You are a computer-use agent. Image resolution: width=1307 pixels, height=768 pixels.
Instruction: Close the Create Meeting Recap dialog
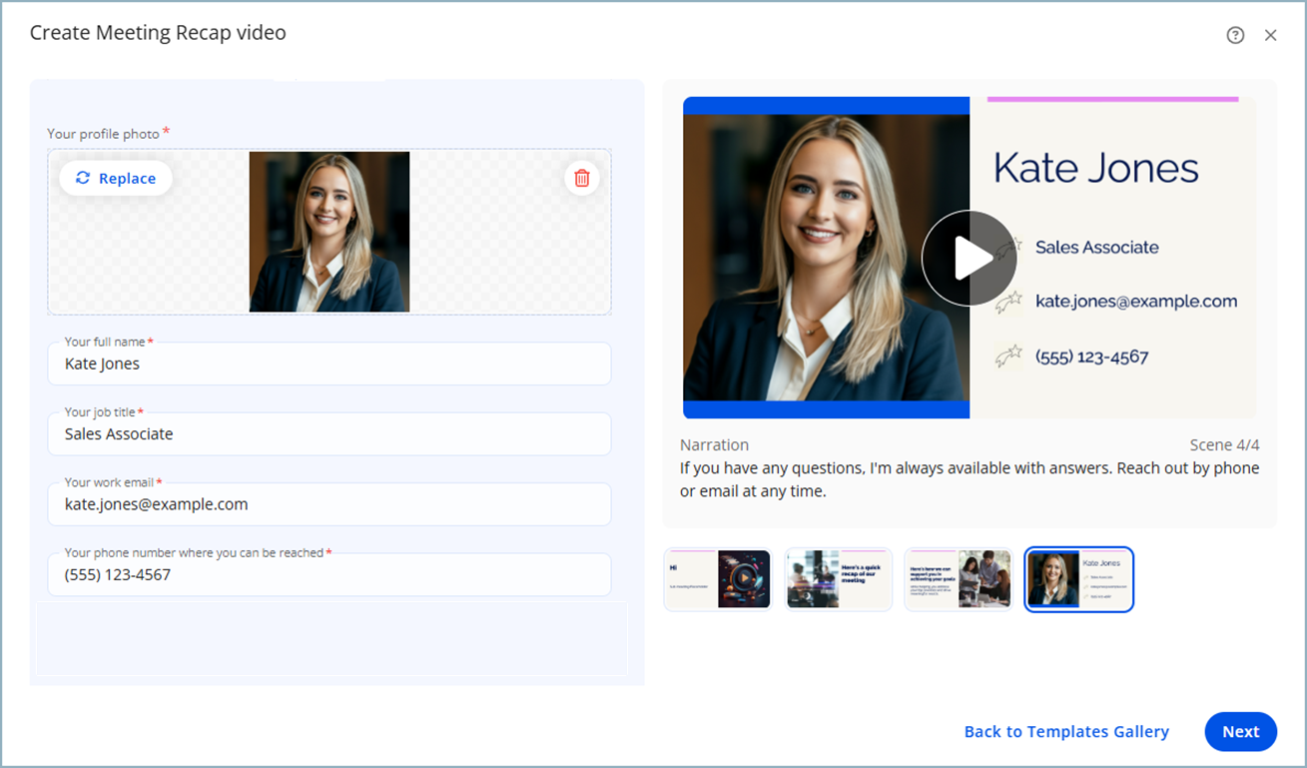click(1270, 36)
